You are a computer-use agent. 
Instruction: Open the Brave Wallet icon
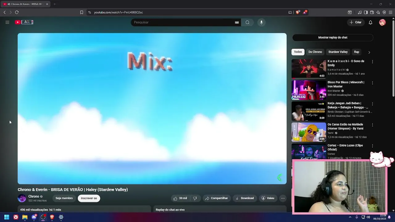(x=372, y=12)
